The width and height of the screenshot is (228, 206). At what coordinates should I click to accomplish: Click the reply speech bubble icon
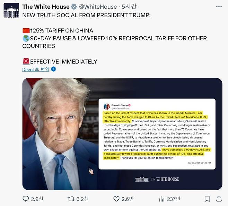(26, 199)
